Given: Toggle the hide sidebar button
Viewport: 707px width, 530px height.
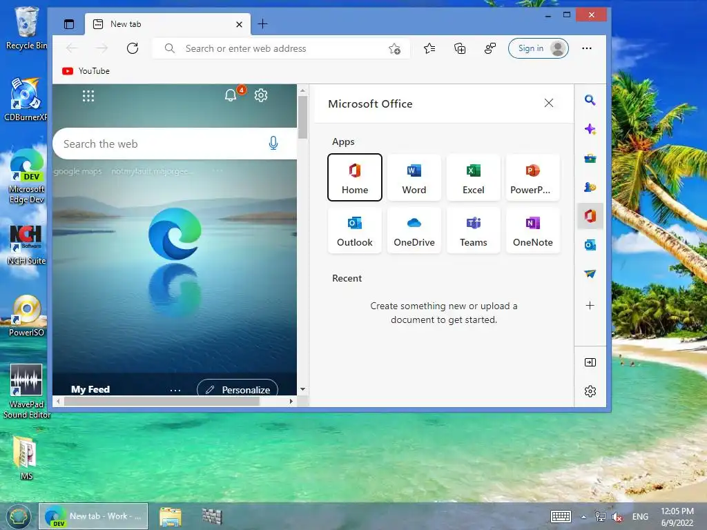Looking at the screenshot, I should pos(590,362).
